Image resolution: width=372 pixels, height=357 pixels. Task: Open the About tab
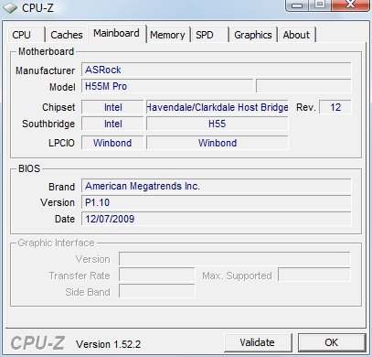(296, 35)
